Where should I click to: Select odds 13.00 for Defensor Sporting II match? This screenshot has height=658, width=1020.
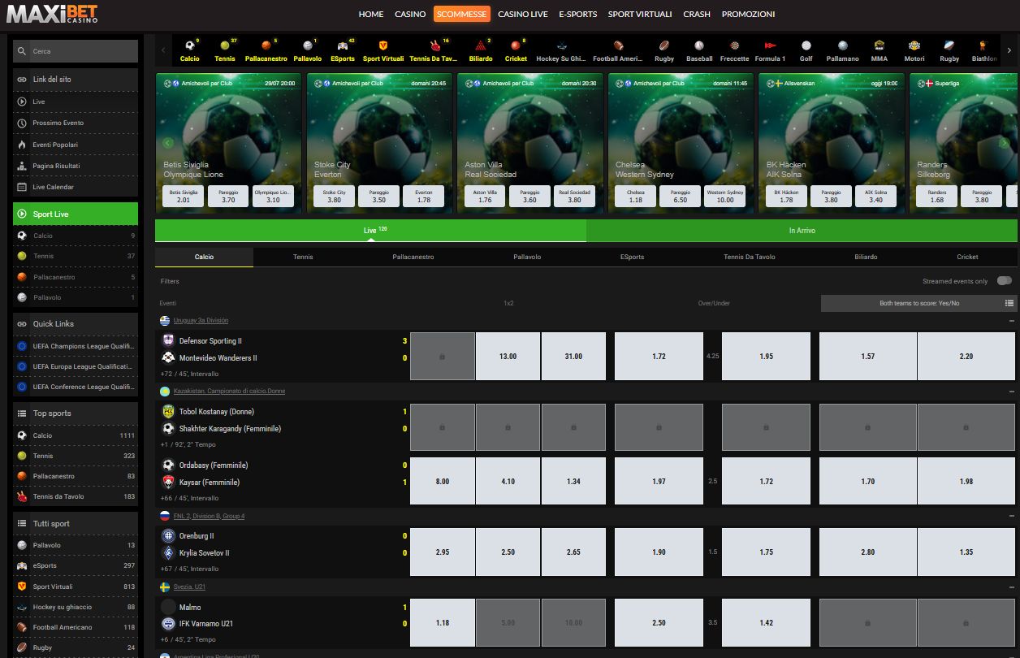pos(508,357)
